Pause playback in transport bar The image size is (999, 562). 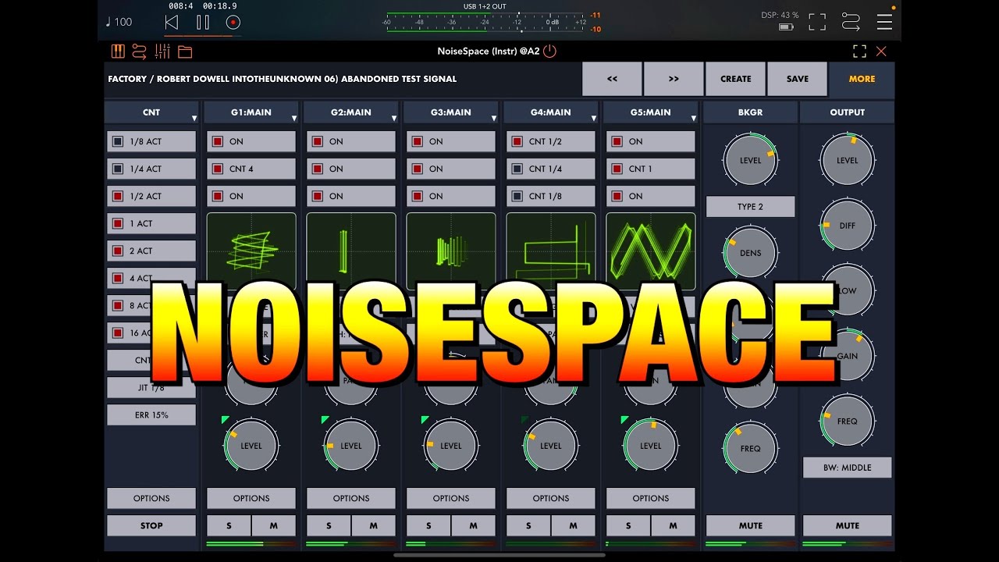tap(203, 23)
